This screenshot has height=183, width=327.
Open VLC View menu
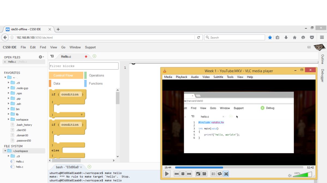(x=240, y=77)
